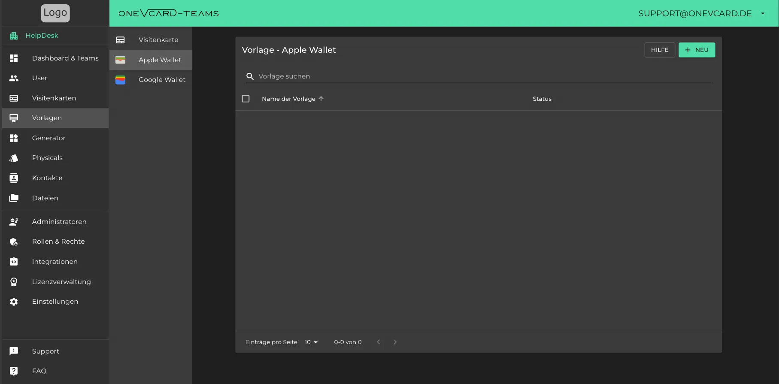779x384 pixels.
Task: Click the HelpDesk building icon
Action: coord(14,36)
